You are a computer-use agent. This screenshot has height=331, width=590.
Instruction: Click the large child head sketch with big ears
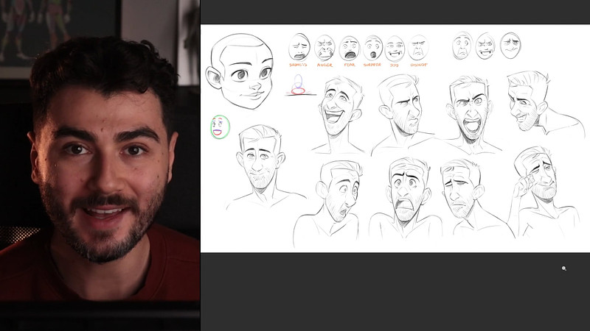click(x=239, y=71)
